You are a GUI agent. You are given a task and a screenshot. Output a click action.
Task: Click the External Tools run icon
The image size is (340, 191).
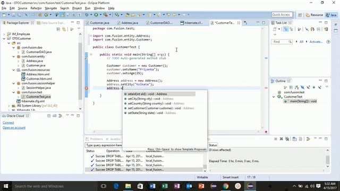105,15
